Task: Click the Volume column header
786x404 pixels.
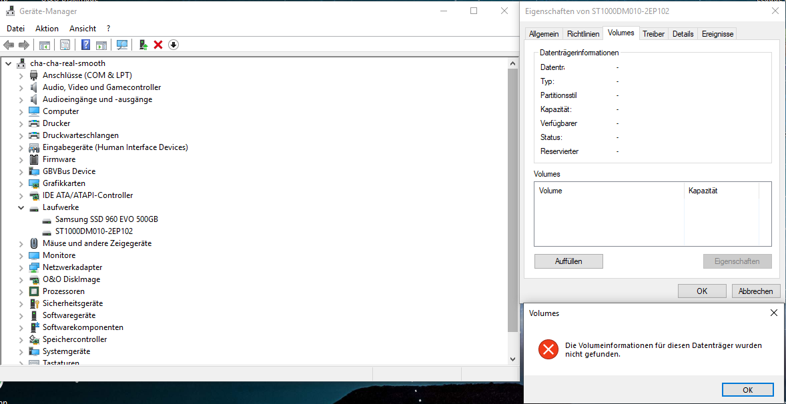Action: point(609,191)
